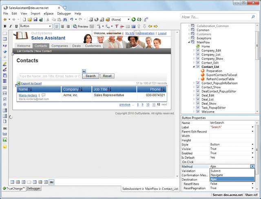Align text left

pyautogui.click(x=57, y=26)
